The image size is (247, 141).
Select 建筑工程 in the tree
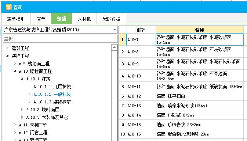(x=20, y=48)
